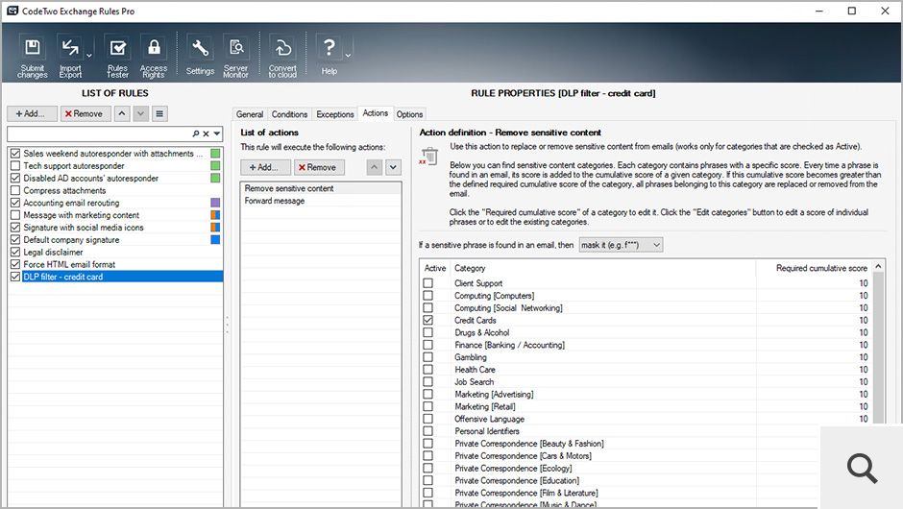This screenshot has height=509, width=903.
Task: Open the rules list menu icon
Action: [159, 113]
